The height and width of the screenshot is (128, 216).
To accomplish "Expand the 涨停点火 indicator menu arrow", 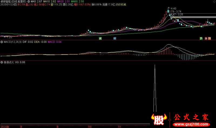I will coord(2,62).
